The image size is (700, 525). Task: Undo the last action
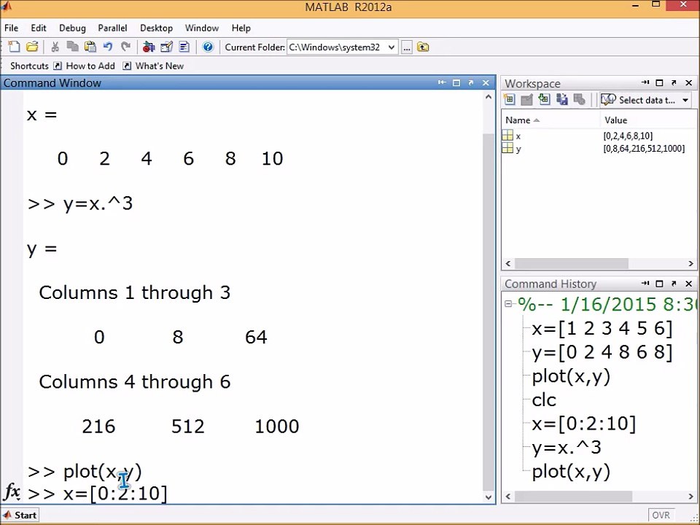click(x=108, y=47)
